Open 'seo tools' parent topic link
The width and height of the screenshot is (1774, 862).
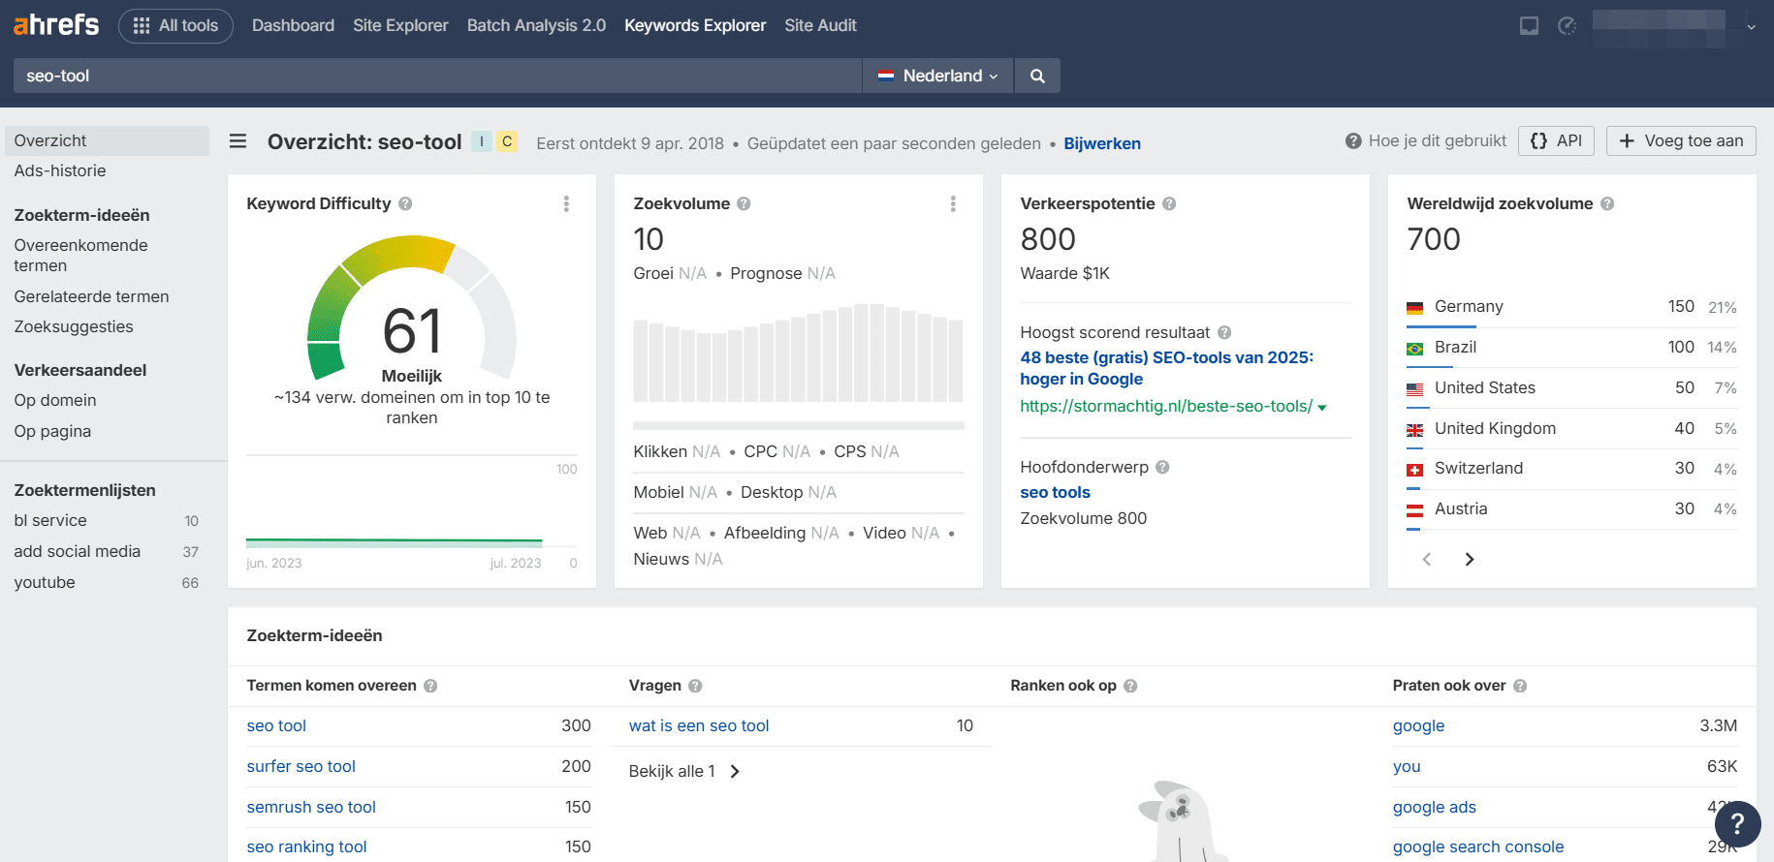click(1055, 492)
